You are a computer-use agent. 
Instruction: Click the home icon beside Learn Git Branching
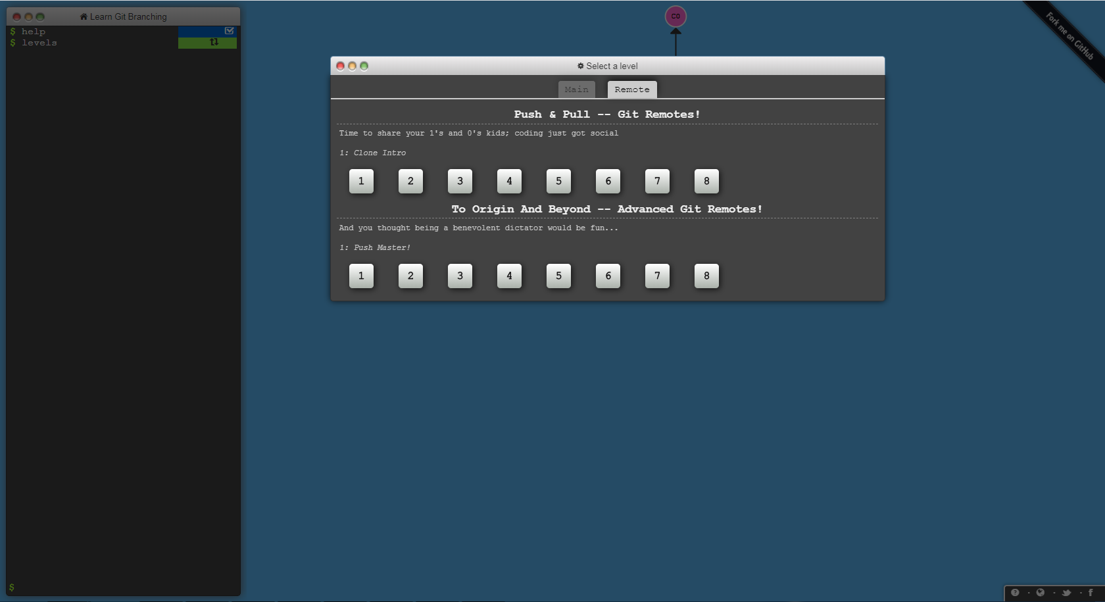coord(84,16)
